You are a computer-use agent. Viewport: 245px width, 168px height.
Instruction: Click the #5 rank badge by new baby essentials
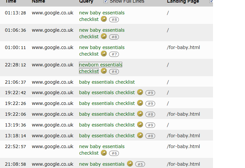[140, 164]
